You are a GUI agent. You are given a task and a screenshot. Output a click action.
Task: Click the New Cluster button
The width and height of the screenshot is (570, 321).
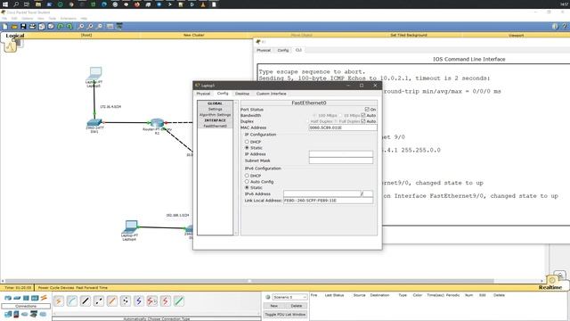click(194, 36)
